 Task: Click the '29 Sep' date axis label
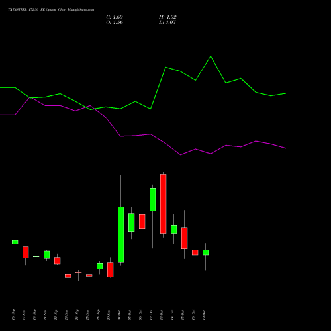click(109, 315)
